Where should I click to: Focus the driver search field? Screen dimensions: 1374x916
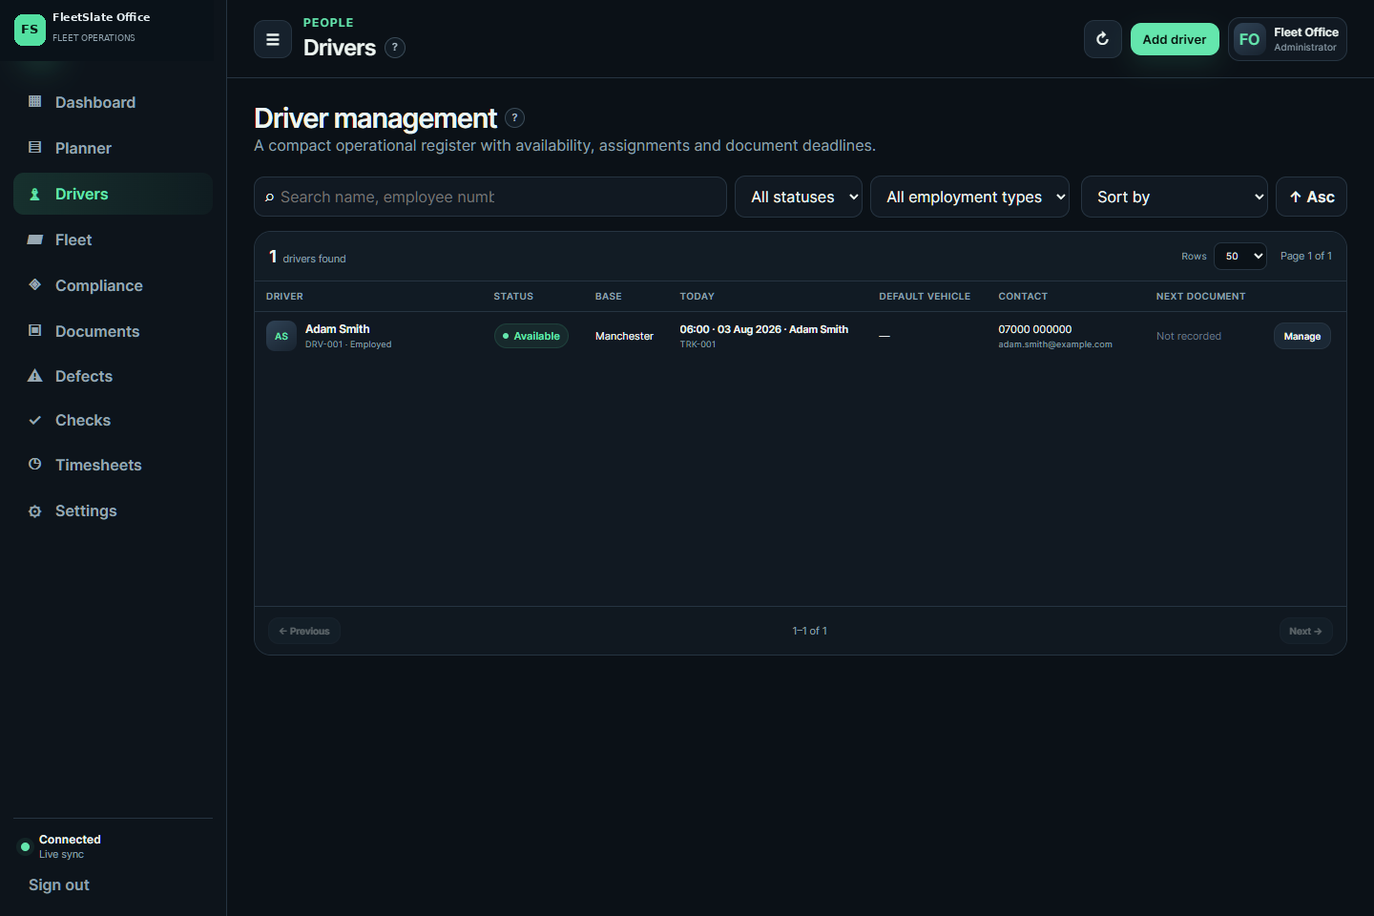pos(490,197)
